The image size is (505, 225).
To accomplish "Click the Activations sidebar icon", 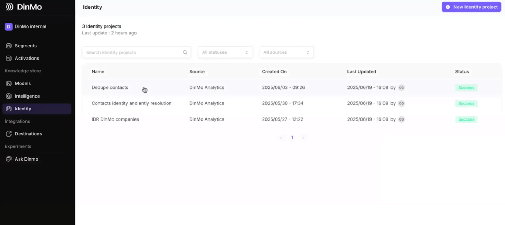I will click(x=9, y=58).
